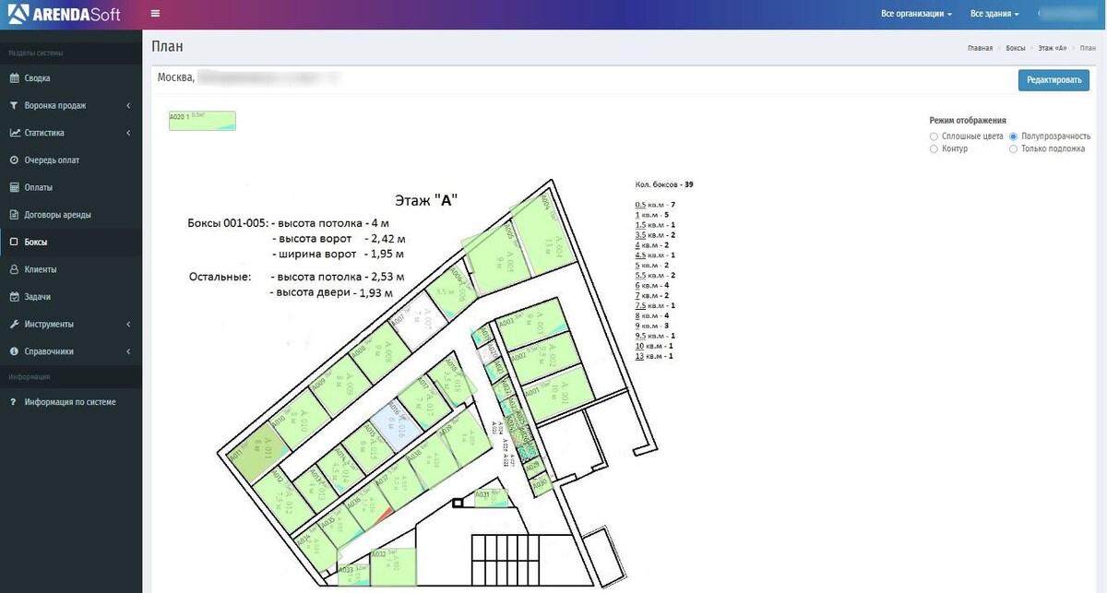Click the chart icon for Статистика
1107x593 pixels.
pos(14,133)
